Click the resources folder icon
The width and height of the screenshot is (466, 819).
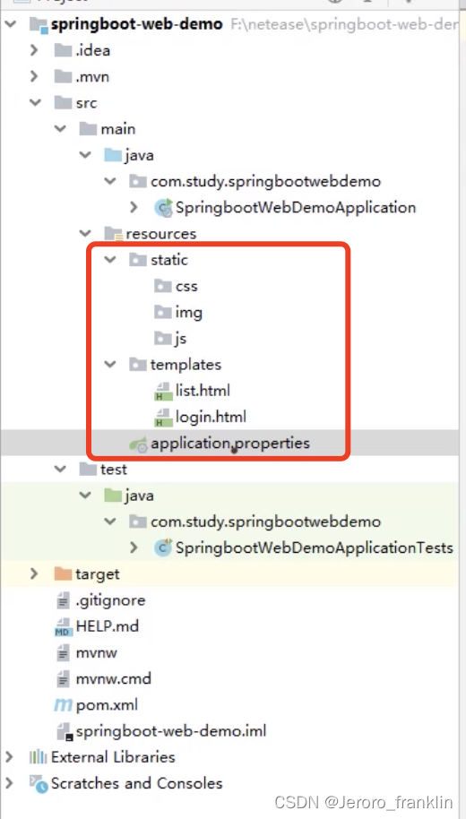point(114,234)
